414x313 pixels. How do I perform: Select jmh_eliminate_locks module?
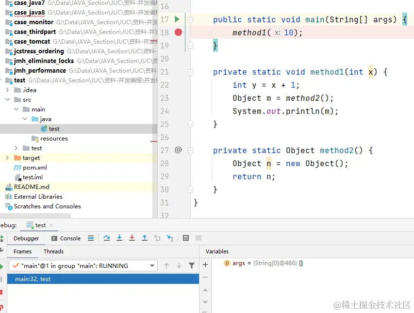click(44, 61)
